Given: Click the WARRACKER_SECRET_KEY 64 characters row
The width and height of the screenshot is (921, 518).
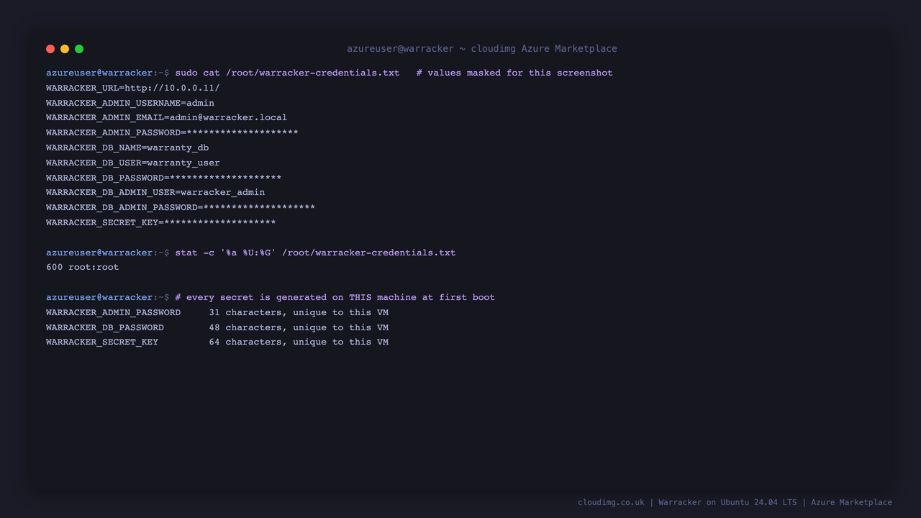Looking at the screenshot, I should 217,342.
